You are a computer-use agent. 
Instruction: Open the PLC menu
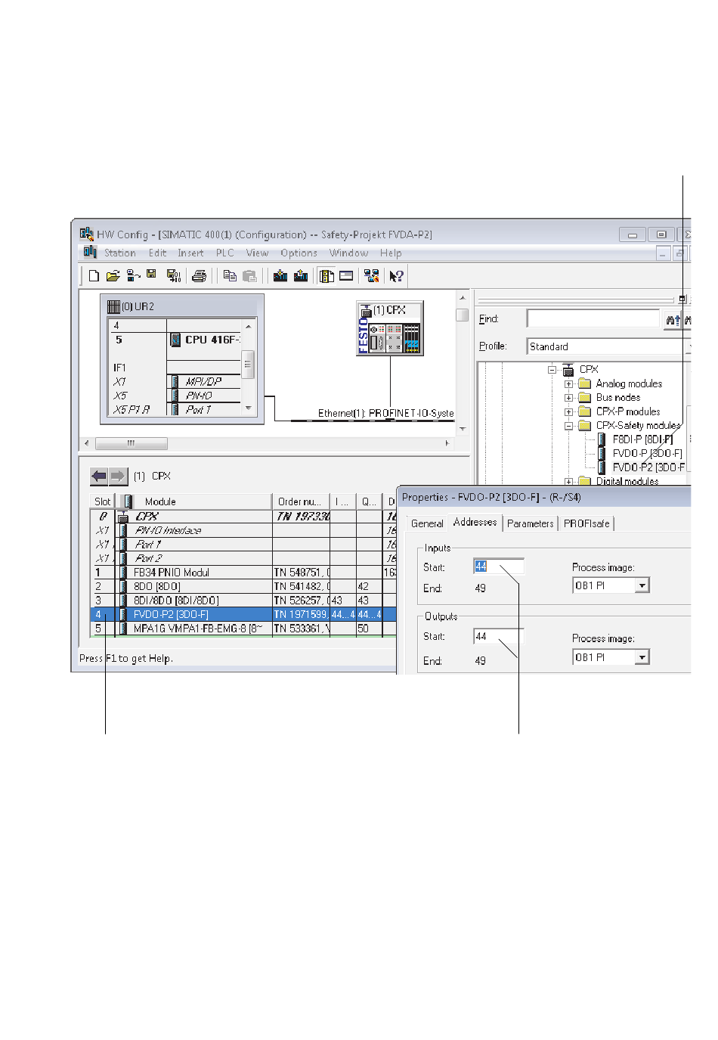click(225, 253)
